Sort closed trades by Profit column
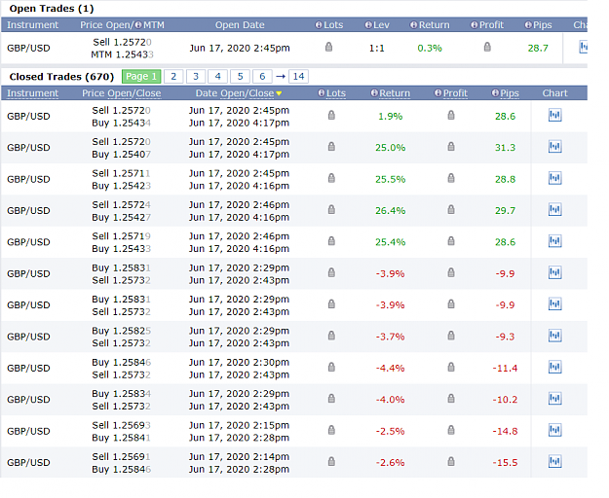This screenshot has width=609, height=498. [x=455, y=93]
